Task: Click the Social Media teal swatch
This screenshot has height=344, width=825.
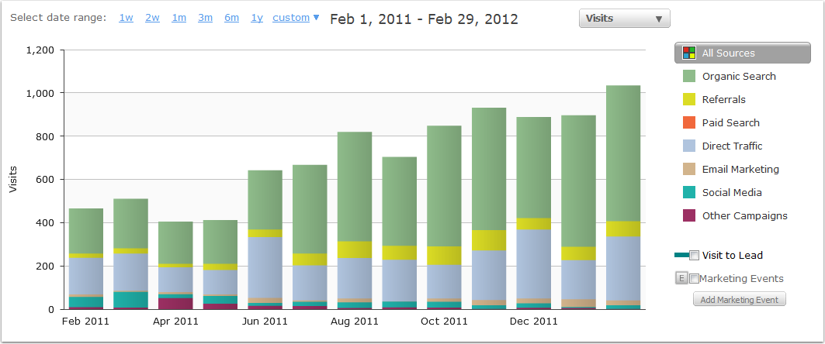Action: coord(688,193)
